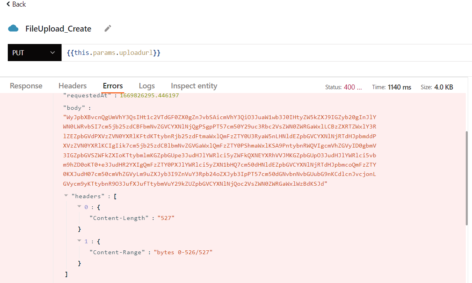472x283 pixels.
Task: Collapse the headers array in the JSON view
Action: pos(65,195)
